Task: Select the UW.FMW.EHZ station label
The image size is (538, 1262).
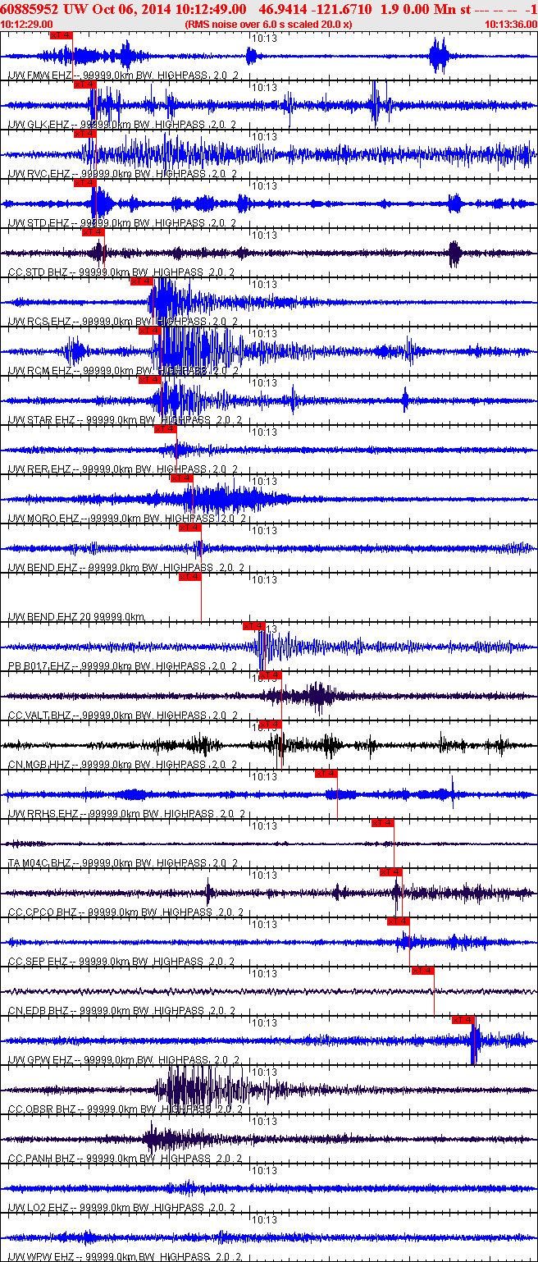Action: pyautogui.click(x=123, y=75)
